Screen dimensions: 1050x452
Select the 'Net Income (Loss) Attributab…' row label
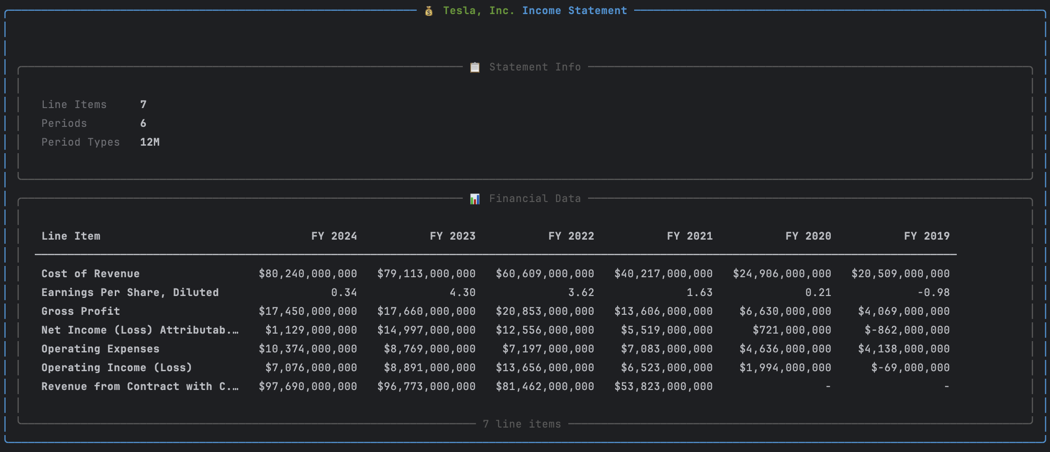(x=140, y=330)
